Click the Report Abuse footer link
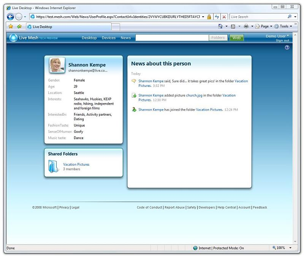Screen dimensions: 304x257 click(174, 207)
